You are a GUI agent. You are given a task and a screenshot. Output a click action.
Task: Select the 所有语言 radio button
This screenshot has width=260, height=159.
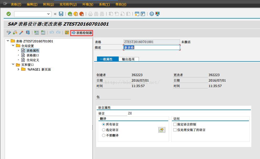point(104,124)
